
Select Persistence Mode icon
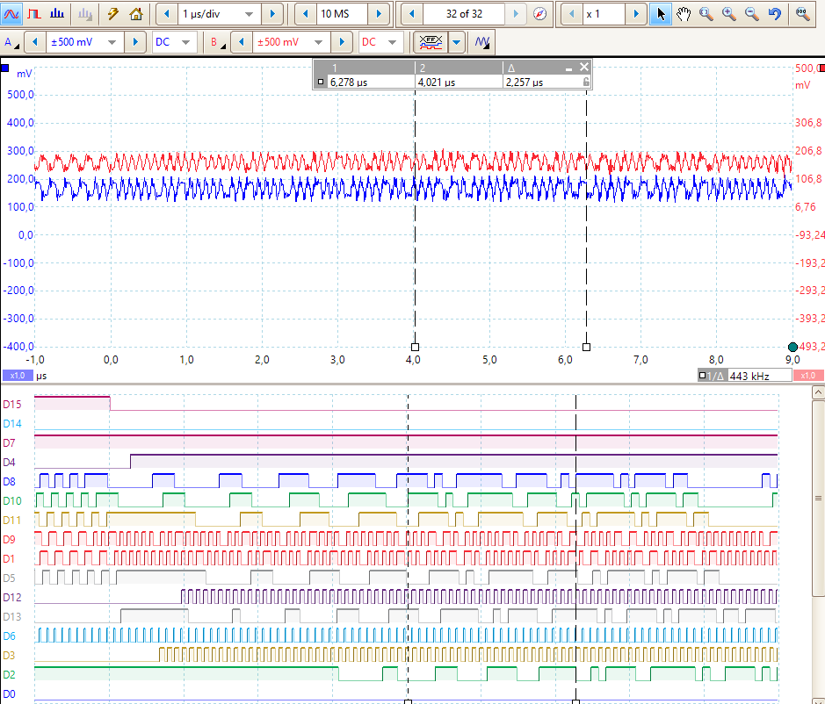coord(34,14)
